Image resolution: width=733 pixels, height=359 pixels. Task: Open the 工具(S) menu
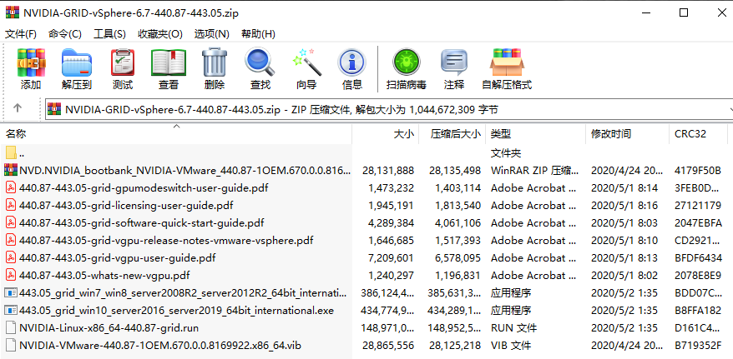(109, 34)
